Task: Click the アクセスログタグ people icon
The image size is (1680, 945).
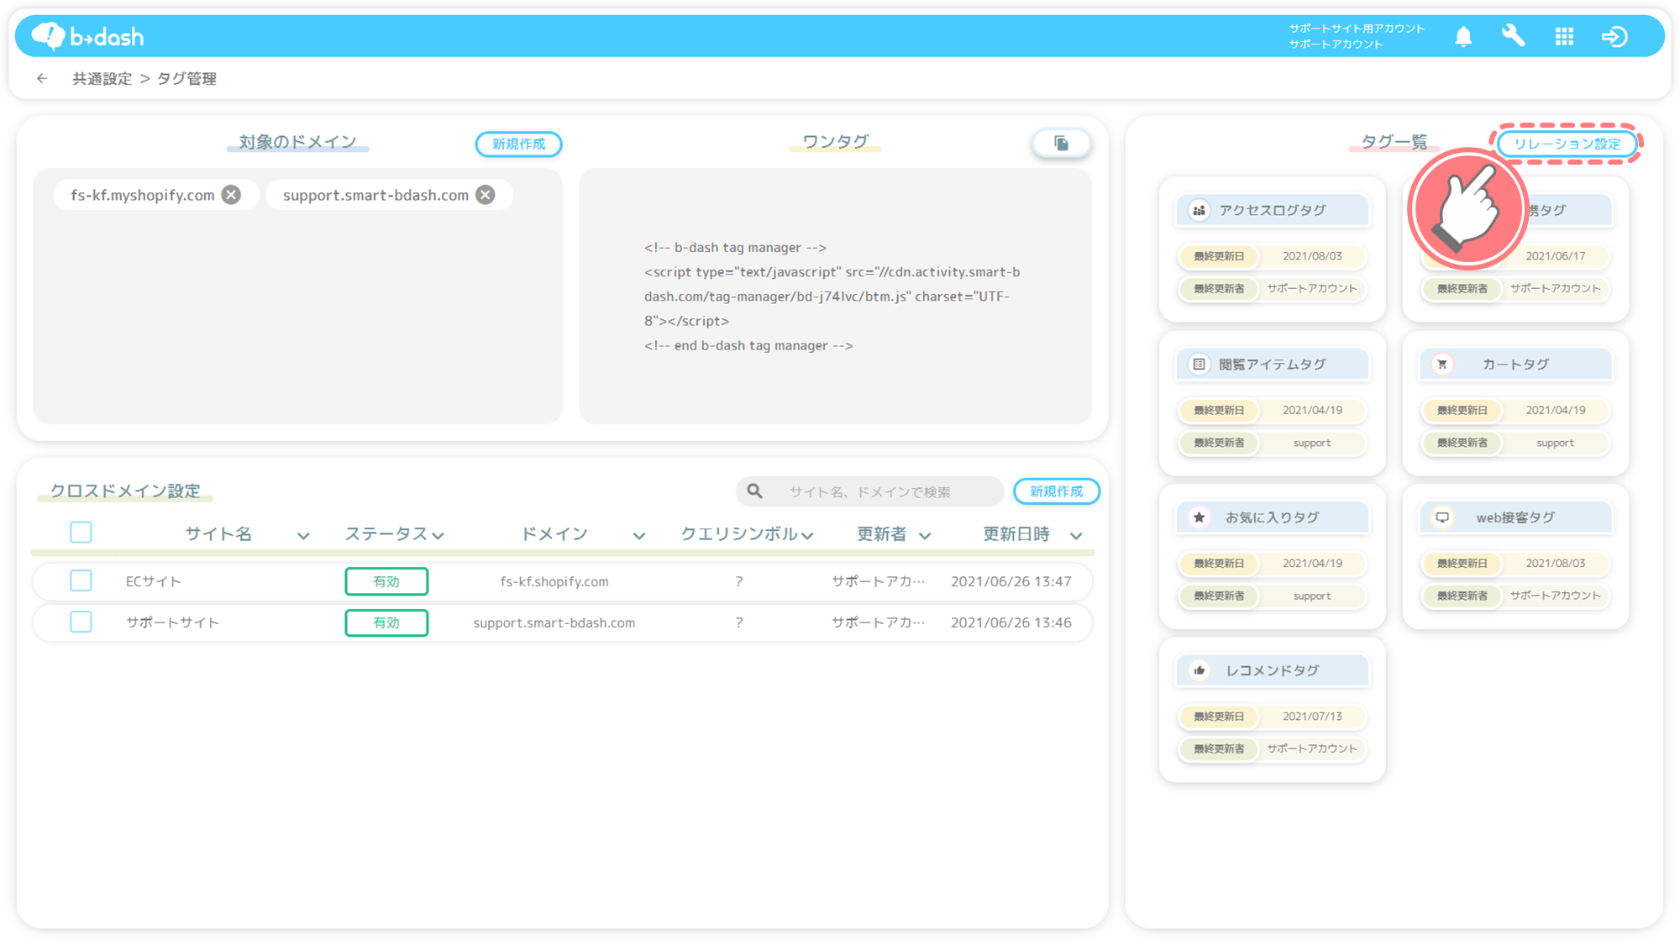Action: (1199, 210)
